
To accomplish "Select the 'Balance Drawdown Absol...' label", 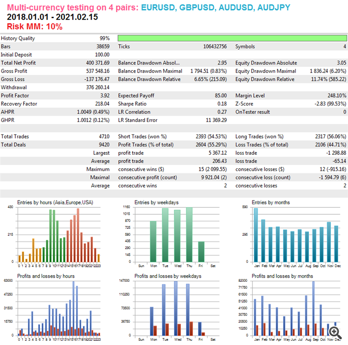I will pyautogui.click(x=148, y=63).
